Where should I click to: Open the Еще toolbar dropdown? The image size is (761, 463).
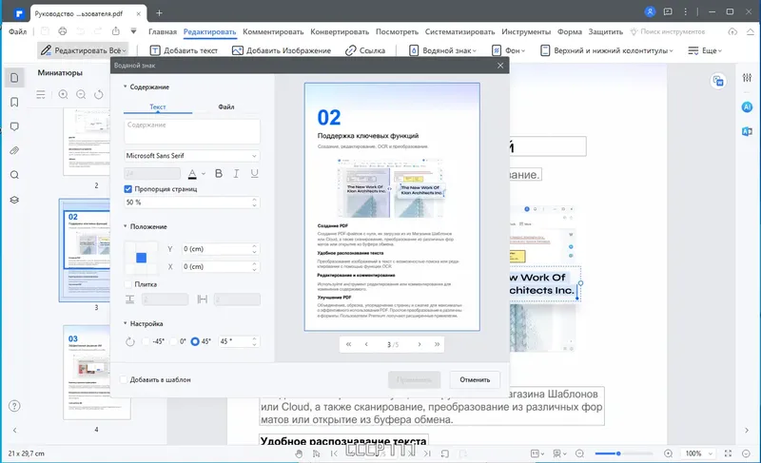coord(705,50)
